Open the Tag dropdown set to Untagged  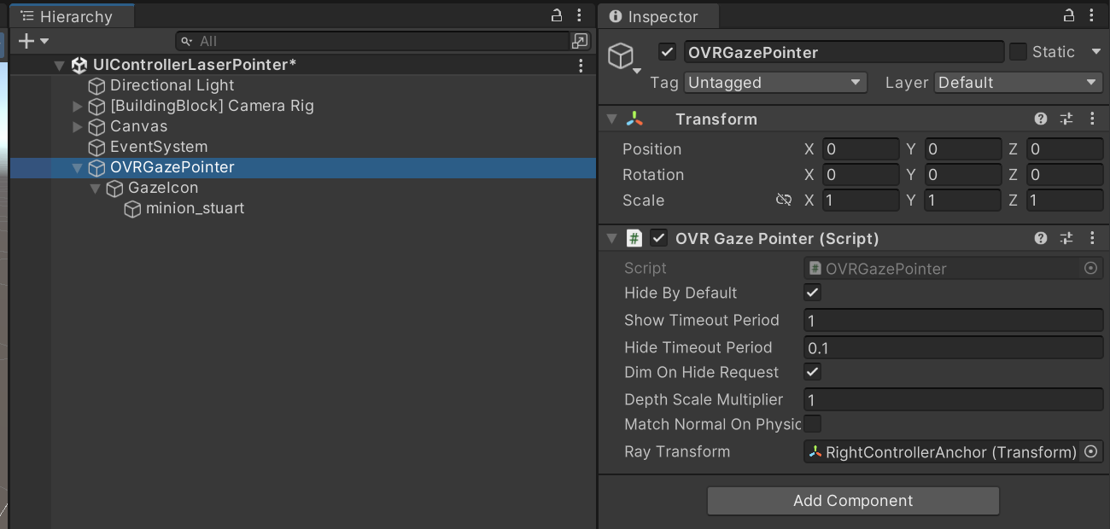(774, 82)
